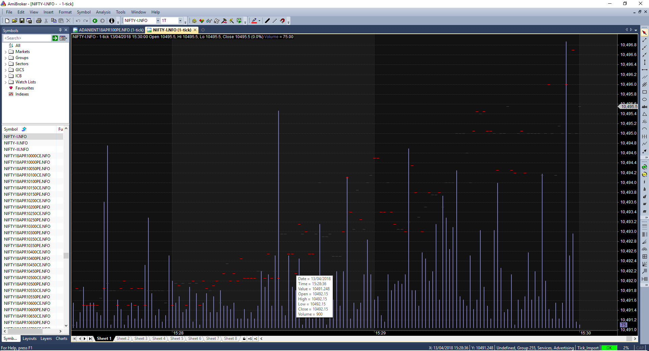This screenshot has height=351, width=649.
Task: Select the Zig-zag line tool
Action: pos(645,144)
